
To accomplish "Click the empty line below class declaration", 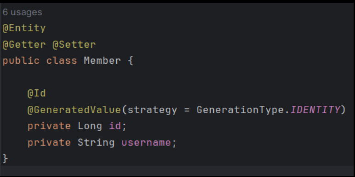I will point(177,77).
